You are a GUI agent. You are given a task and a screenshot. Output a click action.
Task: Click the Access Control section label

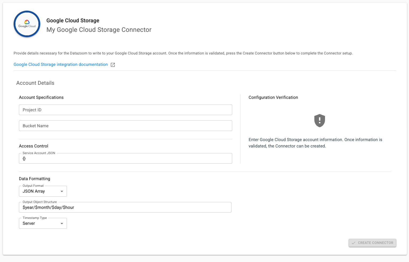(34, 146)
